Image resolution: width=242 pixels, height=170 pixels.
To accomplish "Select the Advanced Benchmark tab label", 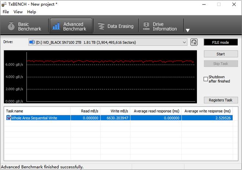I will 74,26.
